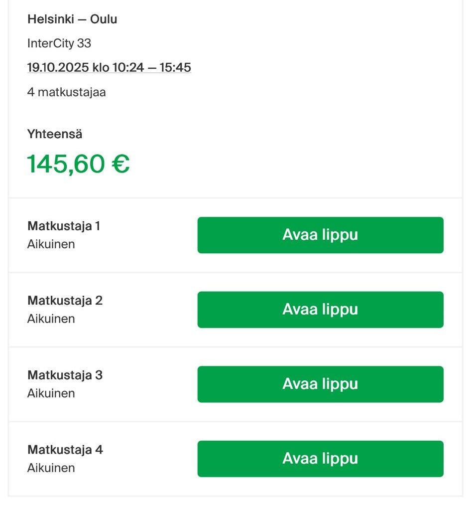Click the Aikuinen label under Matkustaja 4

click(51, 468)
